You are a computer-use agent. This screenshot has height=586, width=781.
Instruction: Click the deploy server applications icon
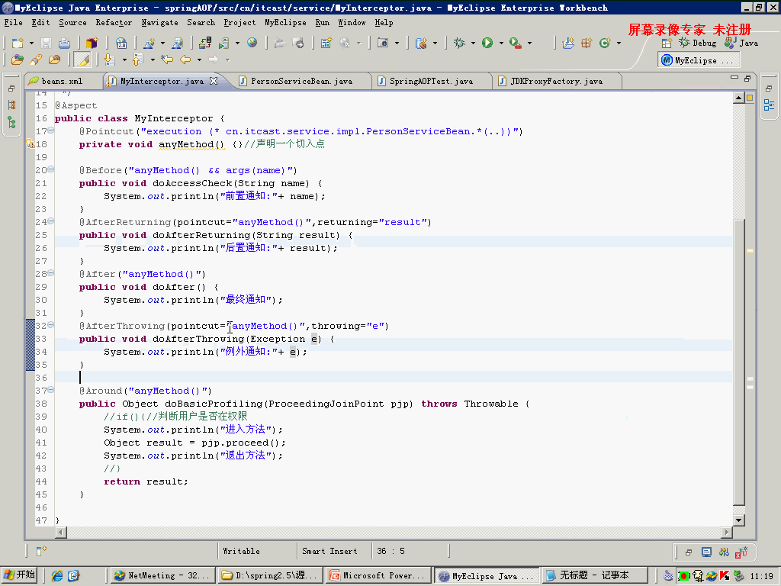[x=204, y=43]
